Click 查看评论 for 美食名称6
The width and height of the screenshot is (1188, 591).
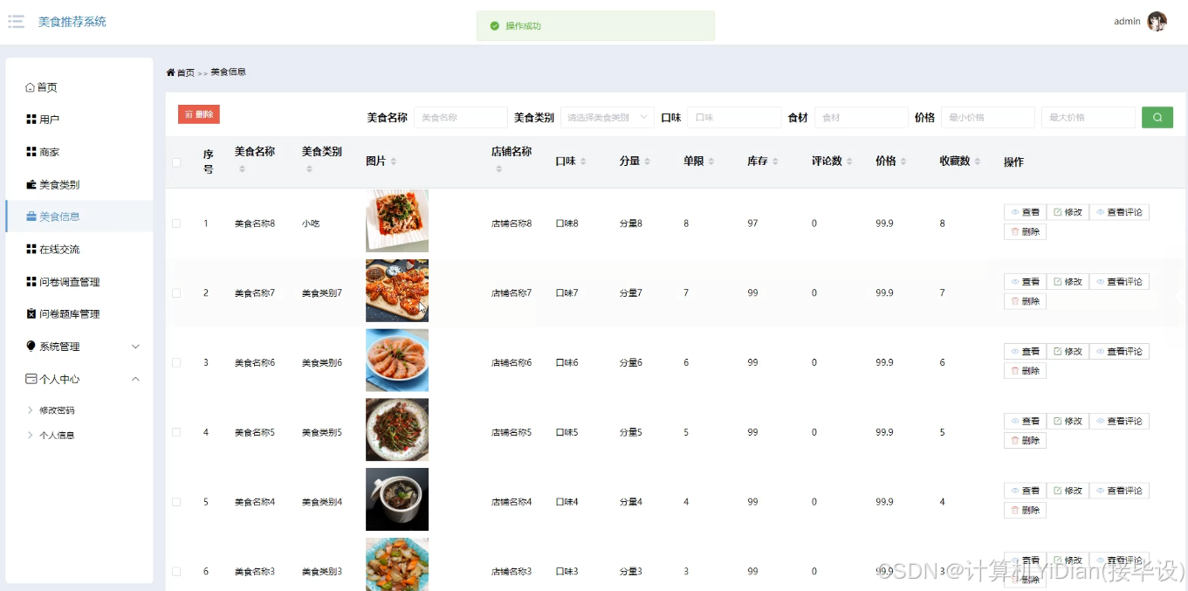(1119, 352)
